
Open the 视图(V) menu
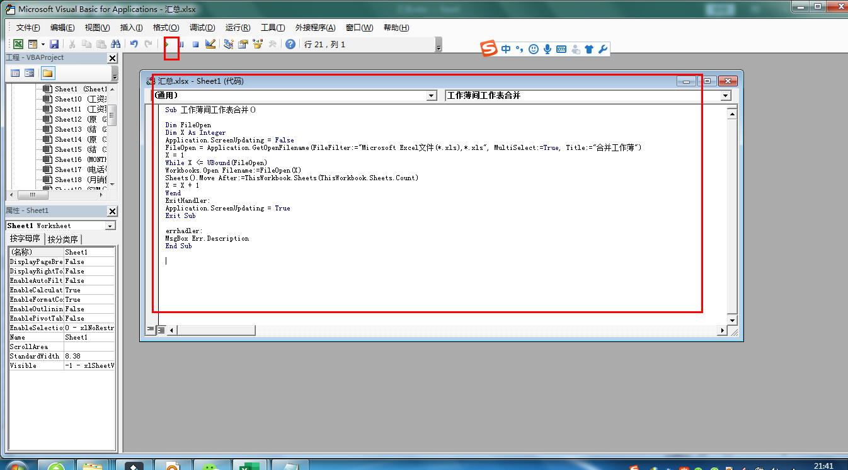[x=97, y=28]
